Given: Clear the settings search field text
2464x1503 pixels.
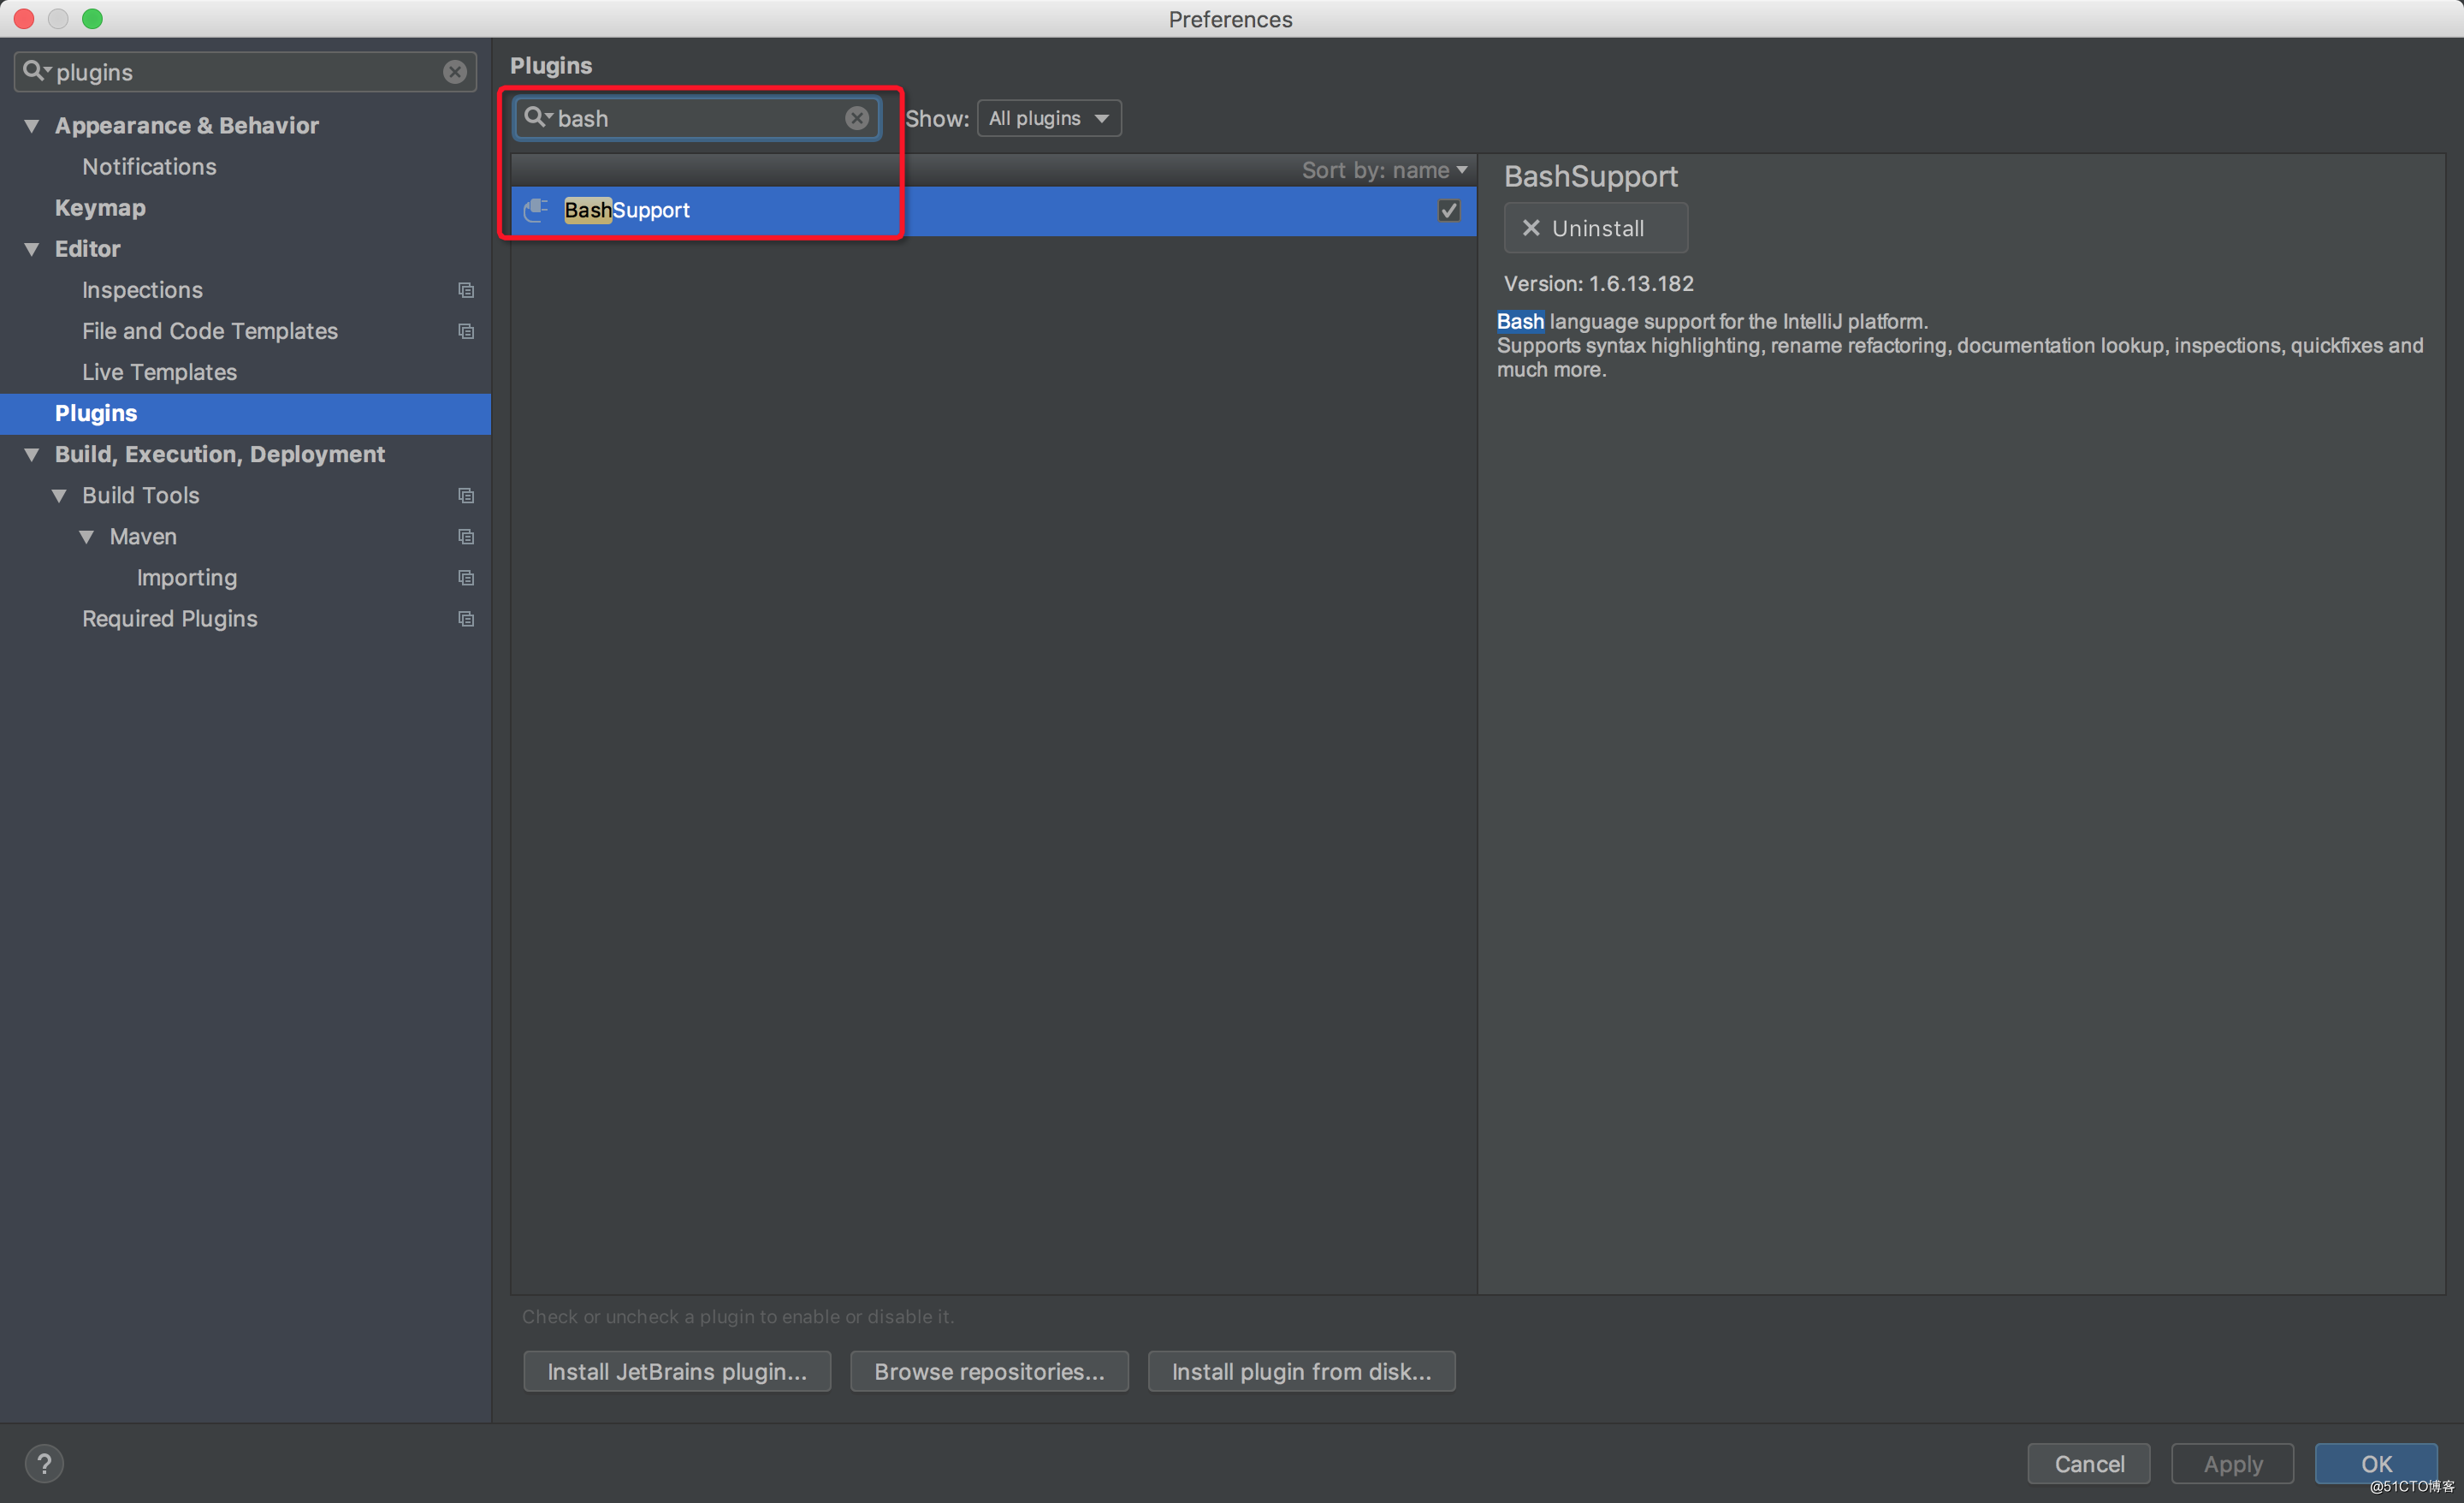Looking at the screenshot, I should [454, 72].
